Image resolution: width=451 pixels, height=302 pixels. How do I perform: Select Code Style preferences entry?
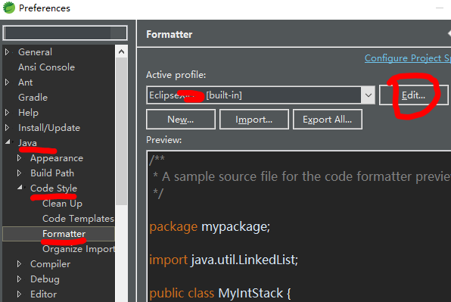(54, 188)
